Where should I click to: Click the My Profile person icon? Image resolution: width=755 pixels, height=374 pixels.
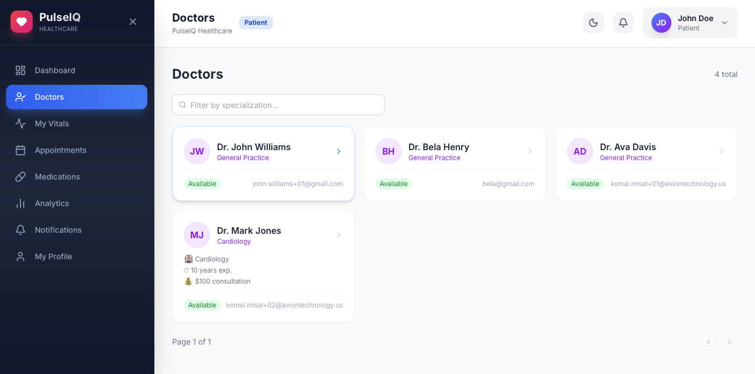coord(20,257)
